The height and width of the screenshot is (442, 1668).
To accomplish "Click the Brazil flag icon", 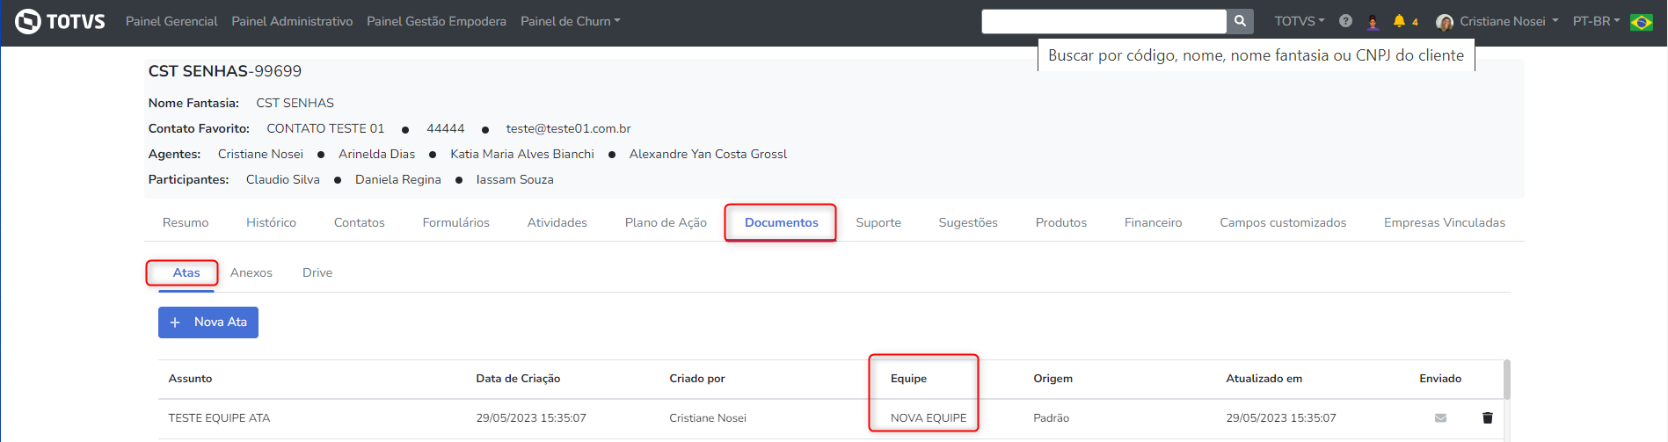I will (x=1641, y=22).
